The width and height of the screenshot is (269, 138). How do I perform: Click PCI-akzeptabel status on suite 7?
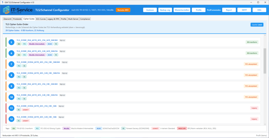pos(251,64)
